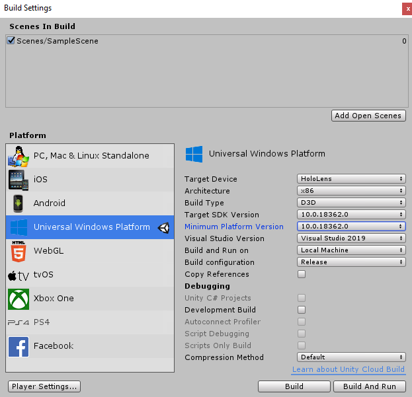This screenshot has height=397, width=412.
Task: Open Player Settings
Action: click(x=44, y=386)
